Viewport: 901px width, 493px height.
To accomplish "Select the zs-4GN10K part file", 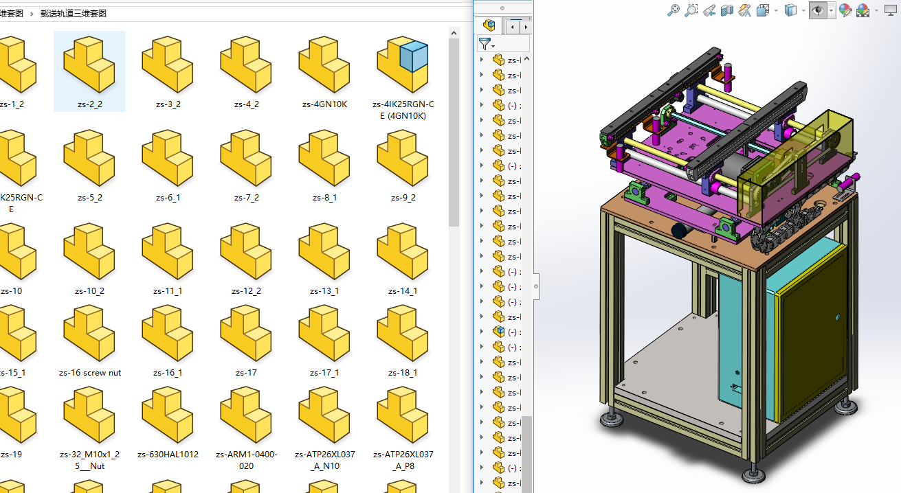I will [325, 71].
